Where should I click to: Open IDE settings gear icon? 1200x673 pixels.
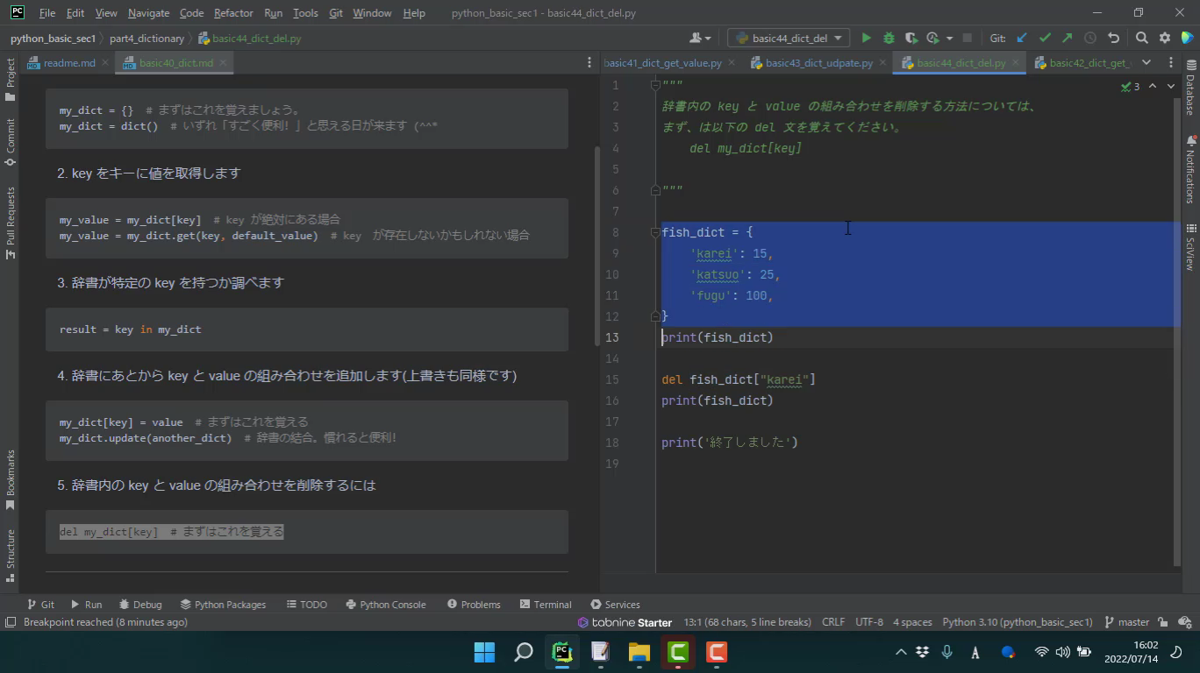[1165, 38]
